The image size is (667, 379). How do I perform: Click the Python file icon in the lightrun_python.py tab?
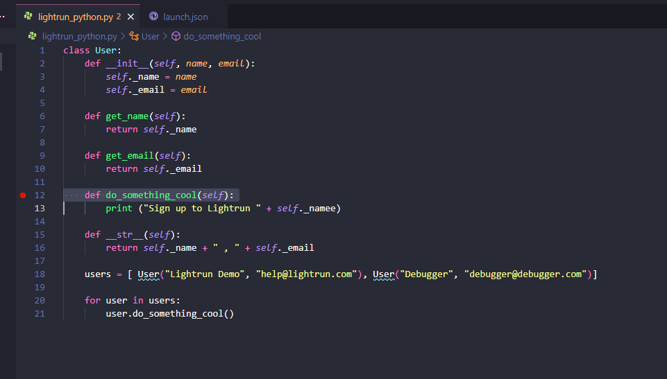click(28, 17)
